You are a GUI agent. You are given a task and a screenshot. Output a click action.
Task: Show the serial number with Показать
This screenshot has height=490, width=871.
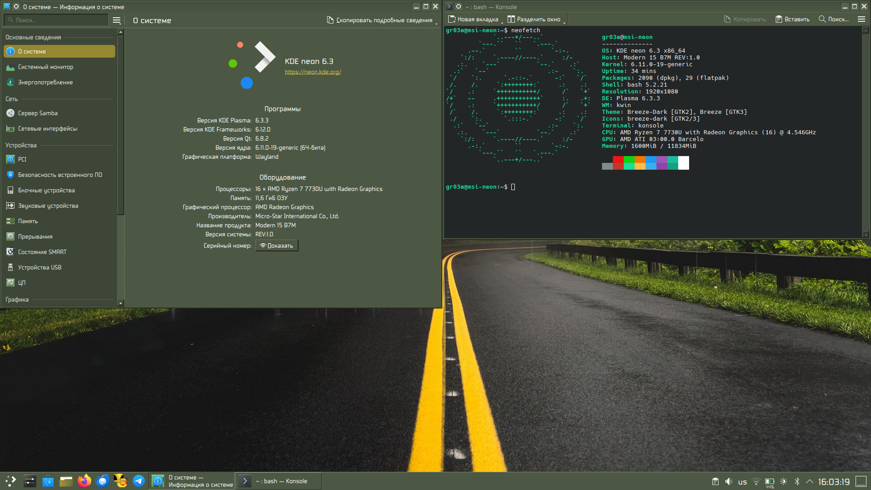(277, 246)
